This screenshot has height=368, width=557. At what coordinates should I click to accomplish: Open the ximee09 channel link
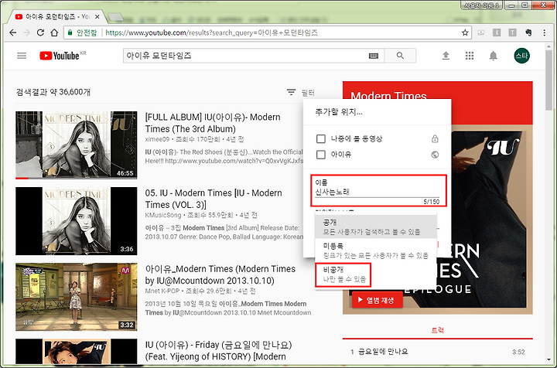click(x=157, y=139)
